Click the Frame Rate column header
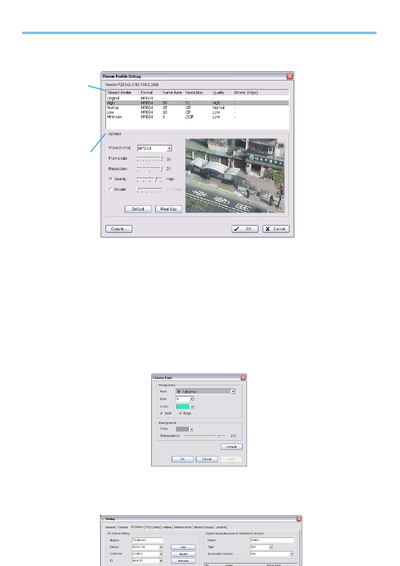 tap(173, 93)
